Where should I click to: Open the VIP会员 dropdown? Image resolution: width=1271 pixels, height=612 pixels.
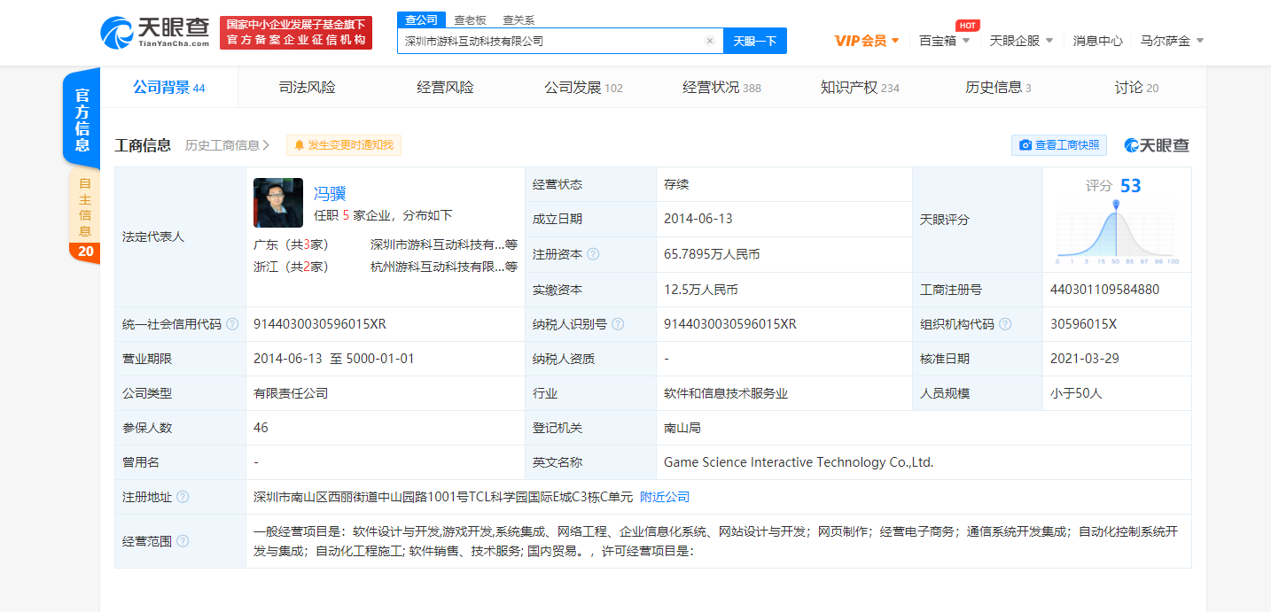point(867,41)
